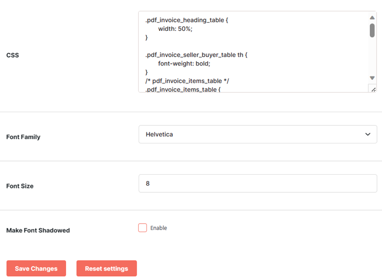The image size is (382, 279).
Task: Open the Helvetica Font Family dropdown
Action: tap(258, 135)
